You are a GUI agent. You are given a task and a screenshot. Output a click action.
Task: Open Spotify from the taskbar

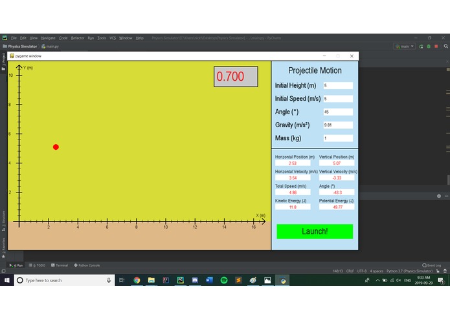224,280
